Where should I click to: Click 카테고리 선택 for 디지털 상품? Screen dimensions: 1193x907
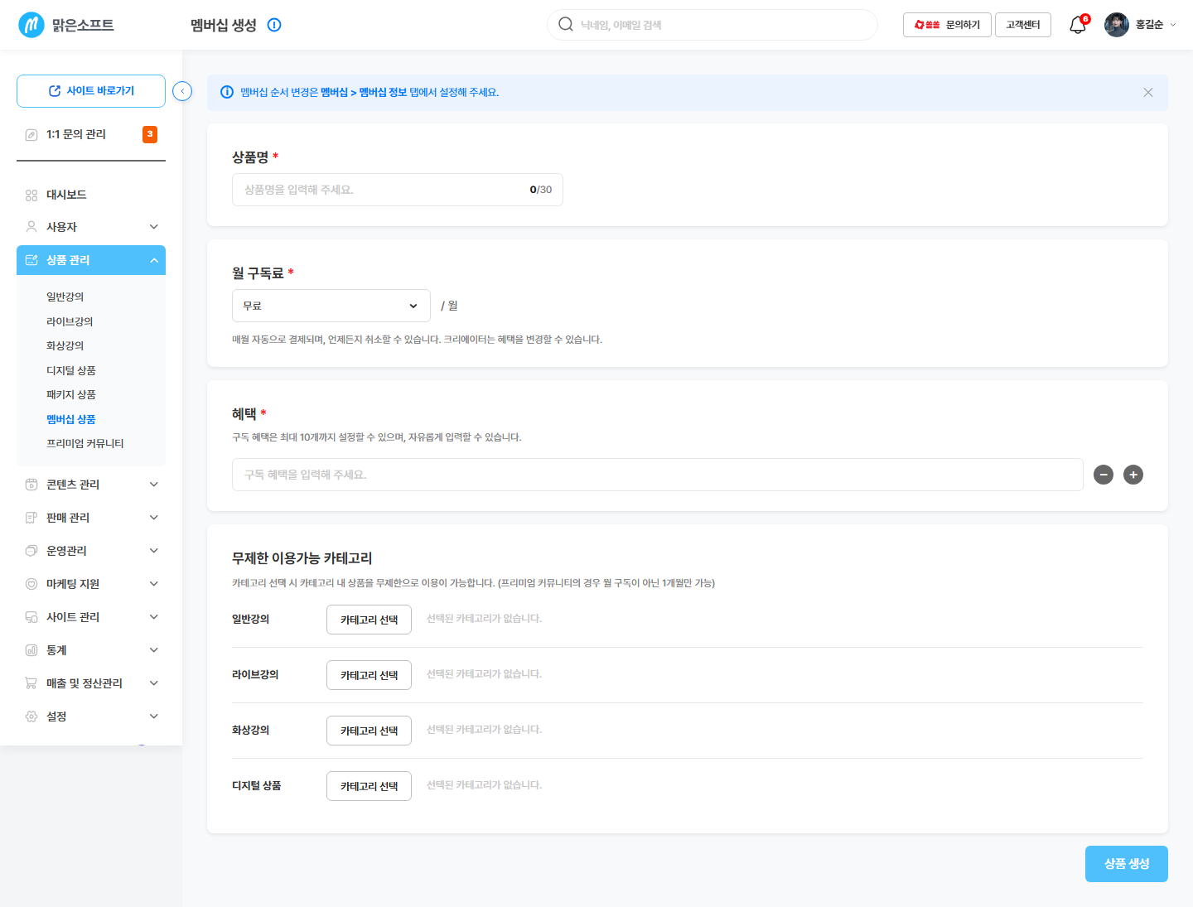coord(369,786)
